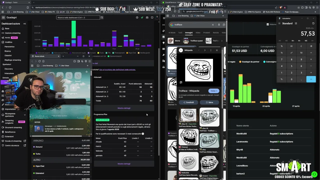320x180 pixels.
Task: Open the new tab customize gear icon
Action: point(87,72)
